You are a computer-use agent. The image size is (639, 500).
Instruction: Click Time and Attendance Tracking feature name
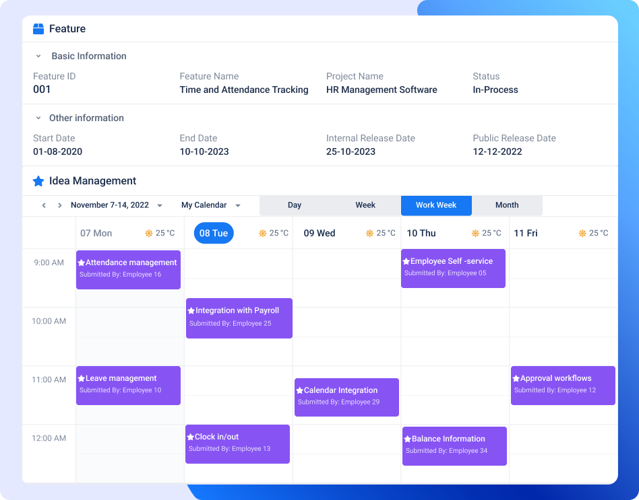click(x=244, y=90)
